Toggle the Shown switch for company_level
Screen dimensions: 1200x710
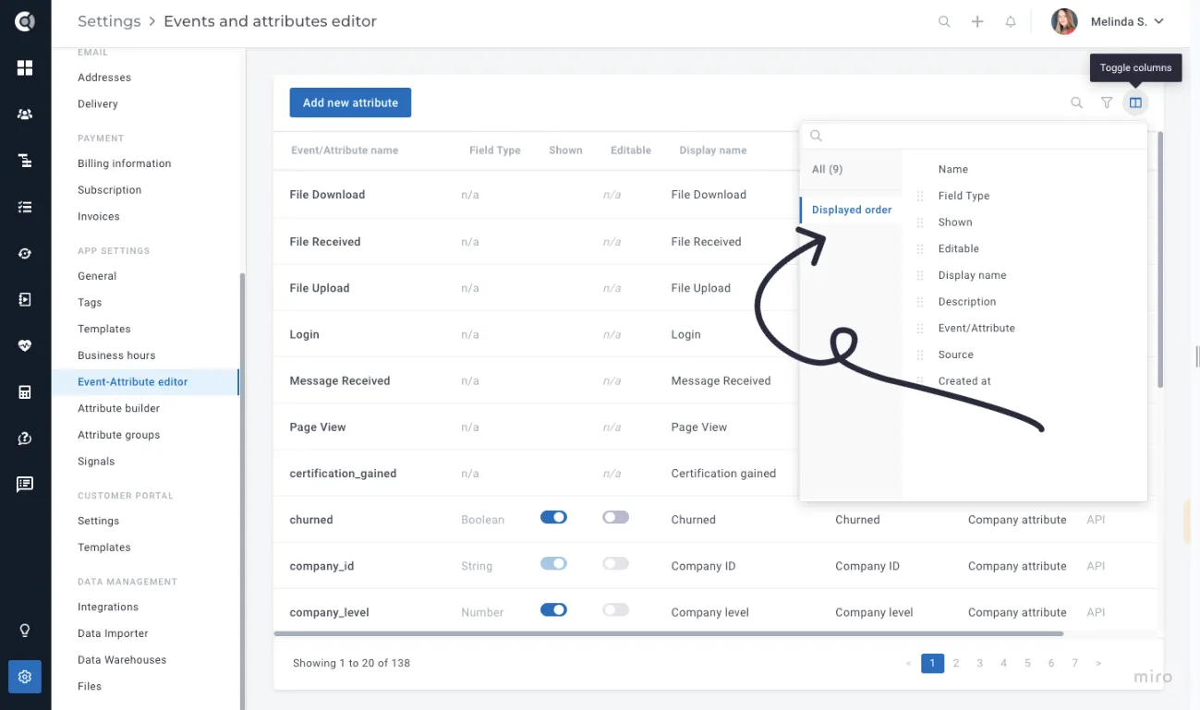point(553,609)
